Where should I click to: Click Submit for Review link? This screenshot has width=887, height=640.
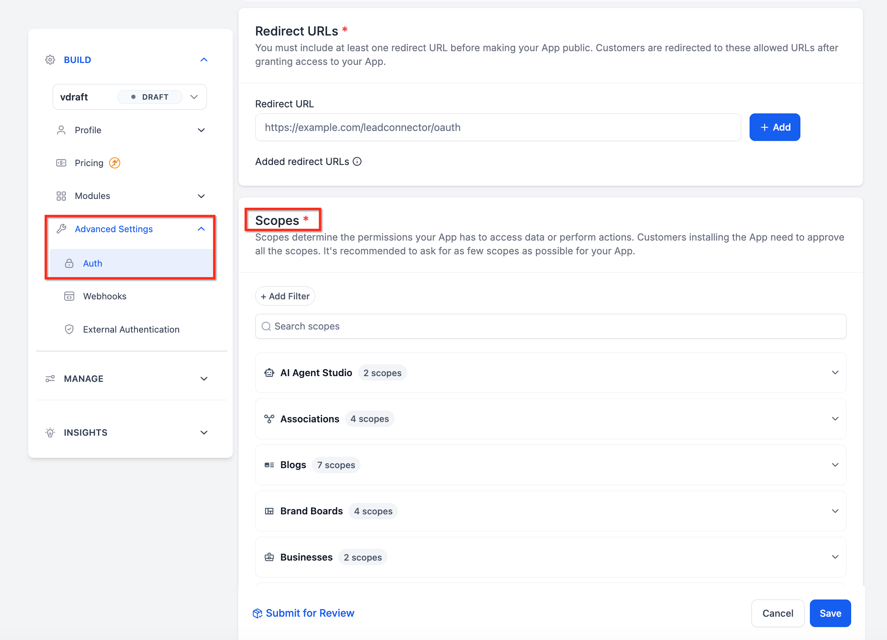coord(310,613)
